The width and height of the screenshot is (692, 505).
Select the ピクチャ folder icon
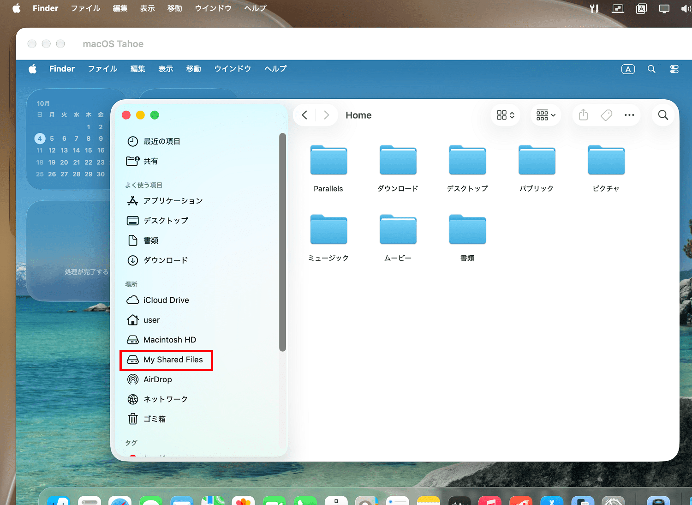606,160
